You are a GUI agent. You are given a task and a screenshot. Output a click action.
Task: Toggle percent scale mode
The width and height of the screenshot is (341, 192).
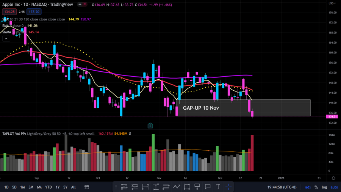point(316,187)
